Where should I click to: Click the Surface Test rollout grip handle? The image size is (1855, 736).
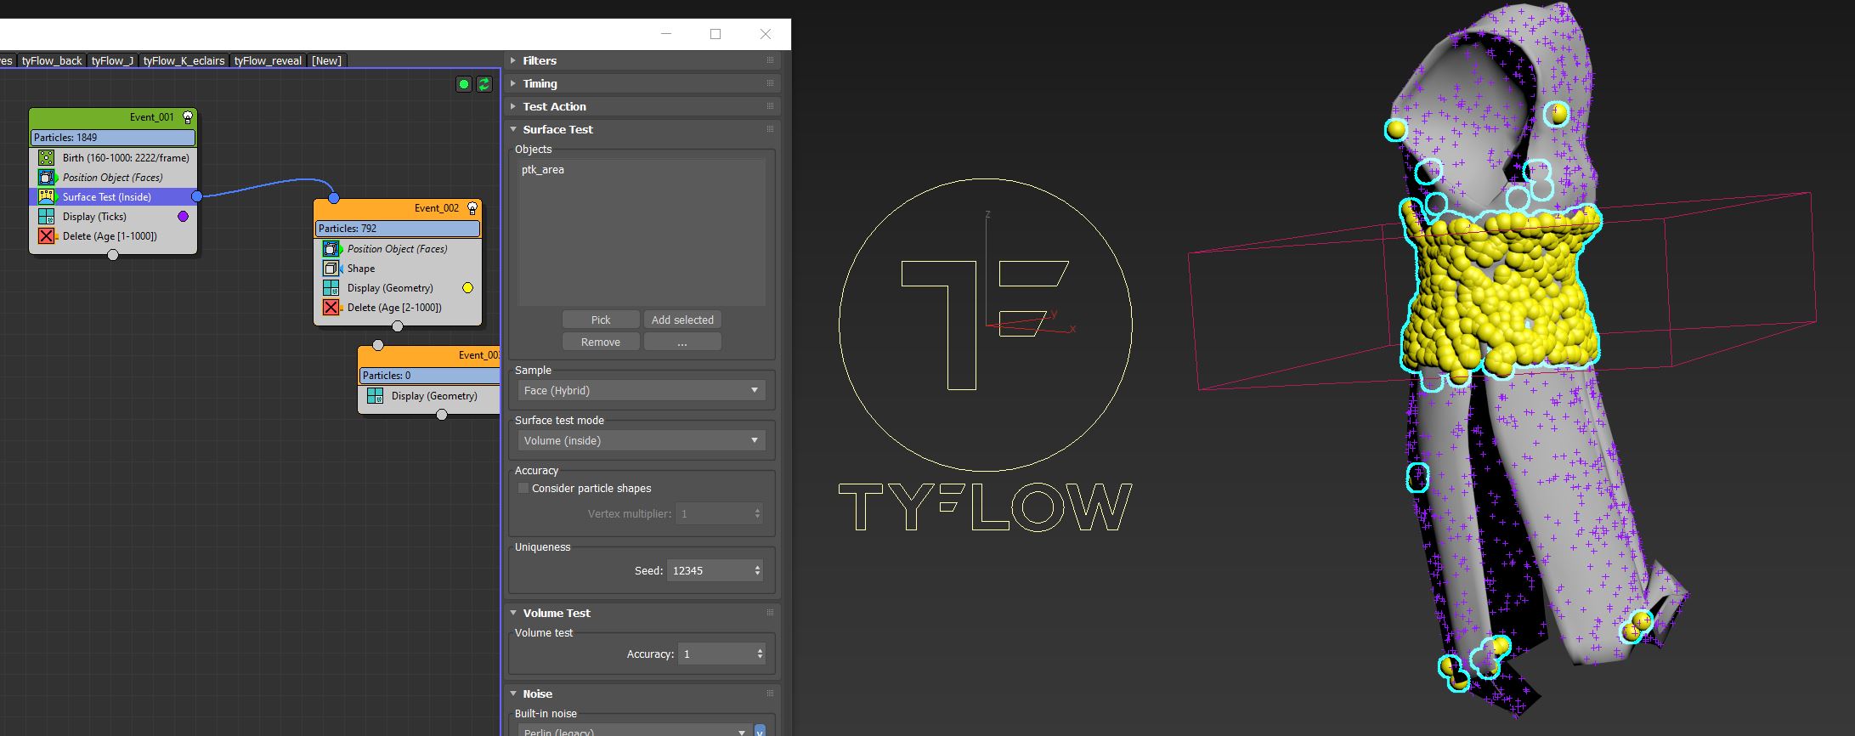click(x=770, y=129)
